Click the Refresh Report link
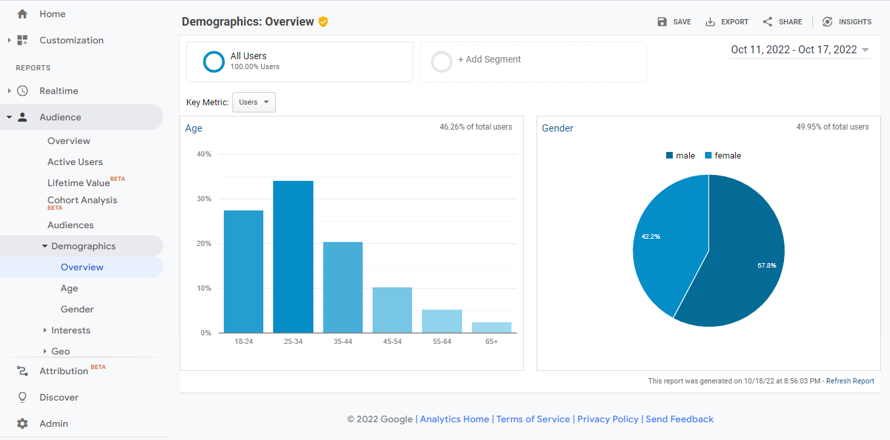 (x=849, y=380)
